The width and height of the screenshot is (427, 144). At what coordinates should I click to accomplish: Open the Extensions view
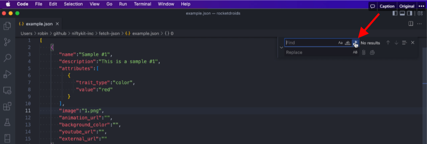(x=7, y=106)
